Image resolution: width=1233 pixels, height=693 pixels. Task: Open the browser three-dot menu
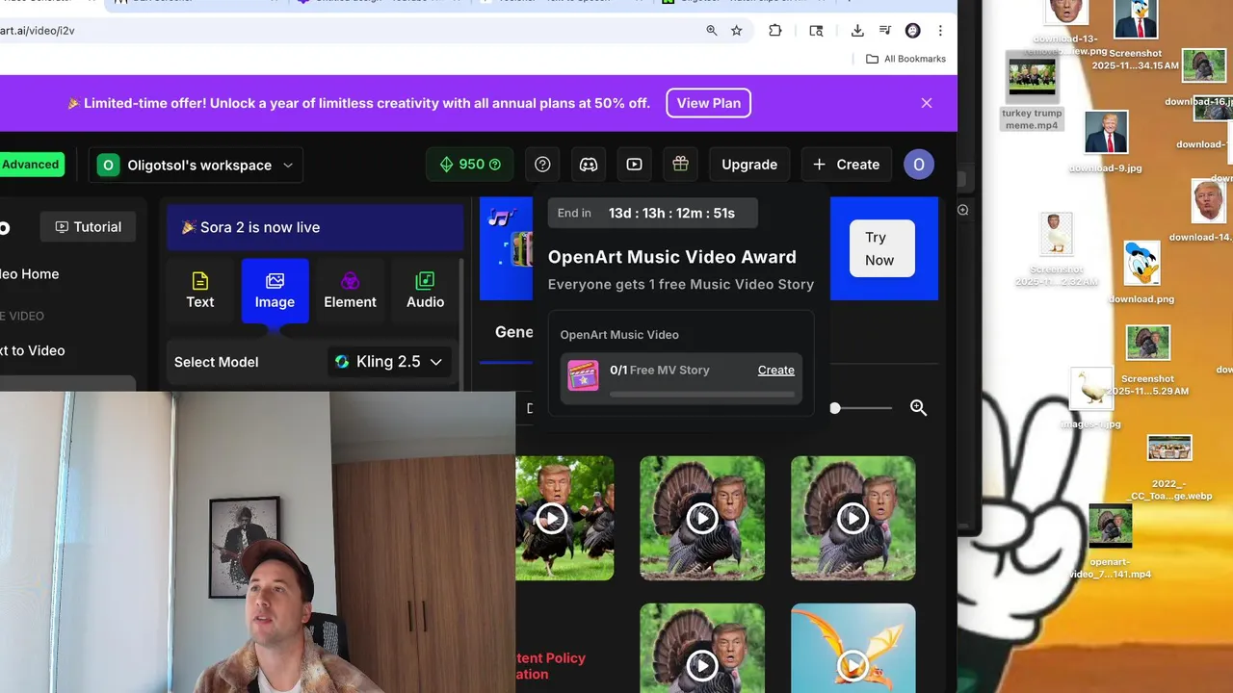[x=940, y=31]
